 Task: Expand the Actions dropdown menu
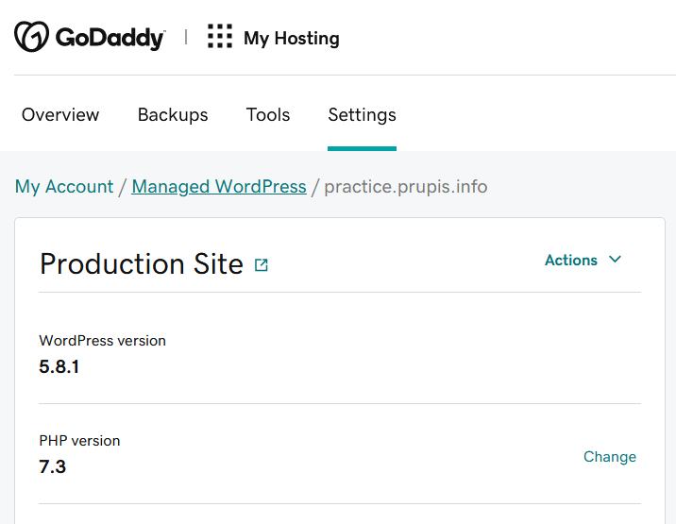(x=583, y=260)
